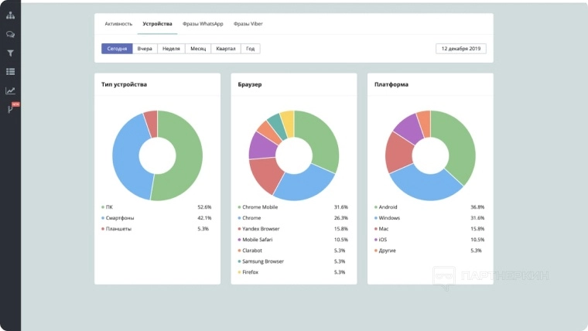Click the blue Chrome legend swatch
The height and width of the screenshot is (331, 588).
coord(239,218)
